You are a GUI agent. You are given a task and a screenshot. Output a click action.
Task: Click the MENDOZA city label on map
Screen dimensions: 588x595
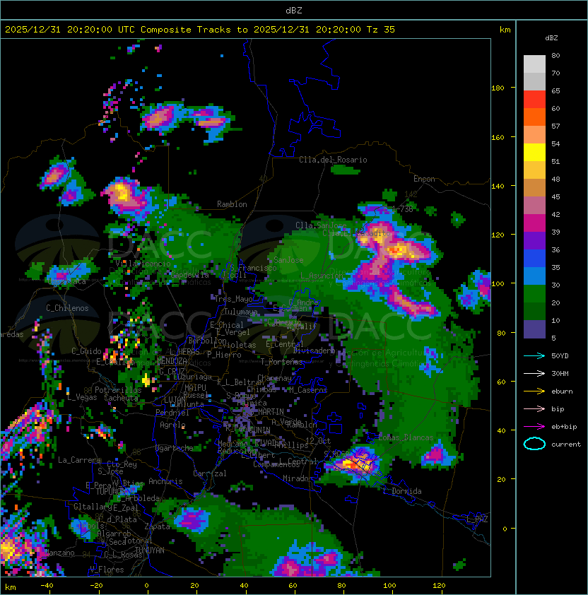[172, 361]
